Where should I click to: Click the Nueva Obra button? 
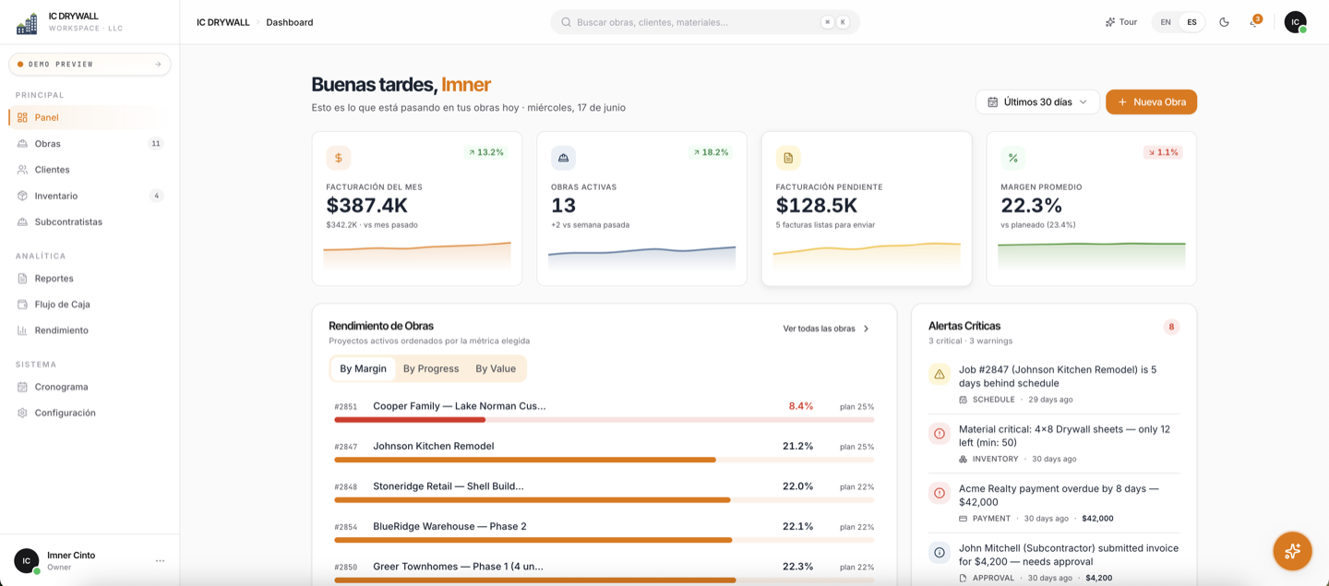[x=1151, y=102]
